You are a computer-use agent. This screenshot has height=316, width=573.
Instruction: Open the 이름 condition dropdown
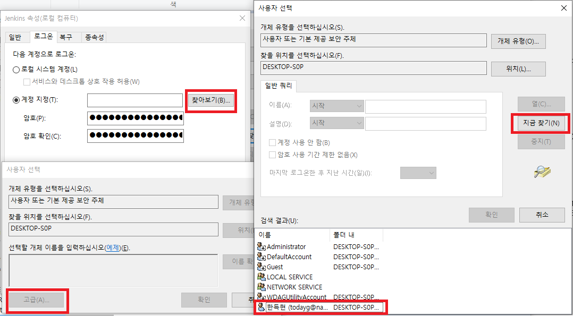coord(336,106)
